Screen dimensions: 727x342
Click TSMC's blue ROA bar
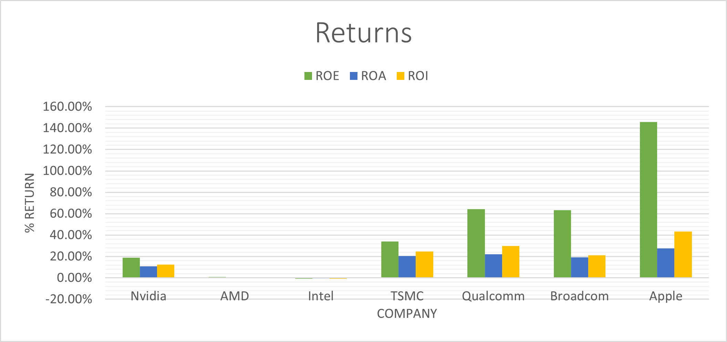click(407, 267)
